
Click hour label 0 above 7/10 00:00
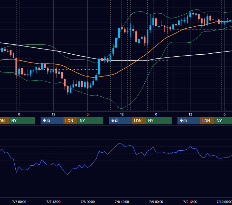click(x=224, y=114)
